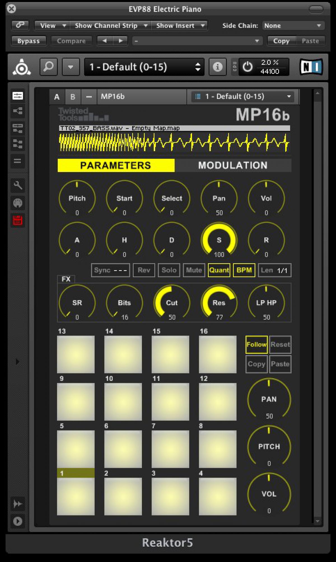336x562 pixels.
Task: Toggle the Follow button
Action: (256, 344)
